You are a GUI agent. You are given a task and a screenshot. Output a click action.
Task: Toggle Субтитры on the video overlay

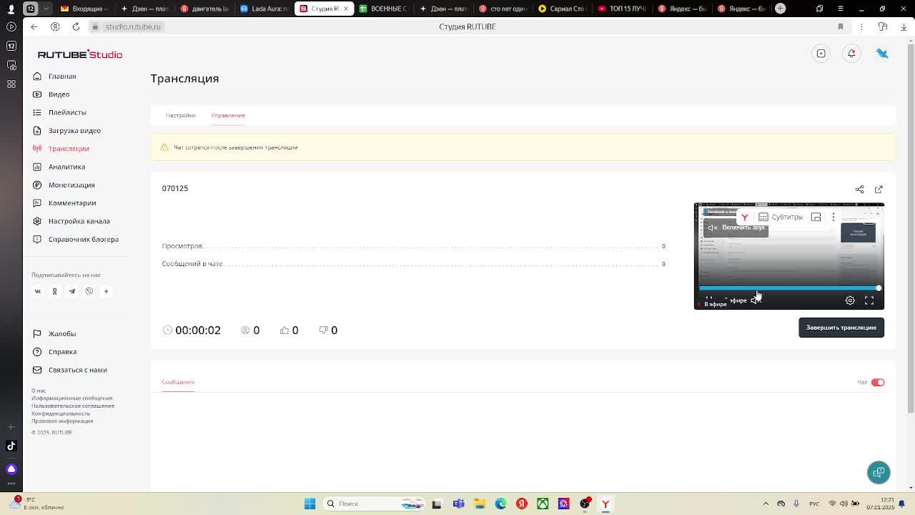(781, 217)
